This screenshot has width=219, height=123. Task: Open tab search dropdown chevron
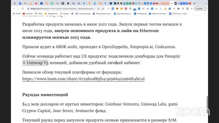pos(205,3)
